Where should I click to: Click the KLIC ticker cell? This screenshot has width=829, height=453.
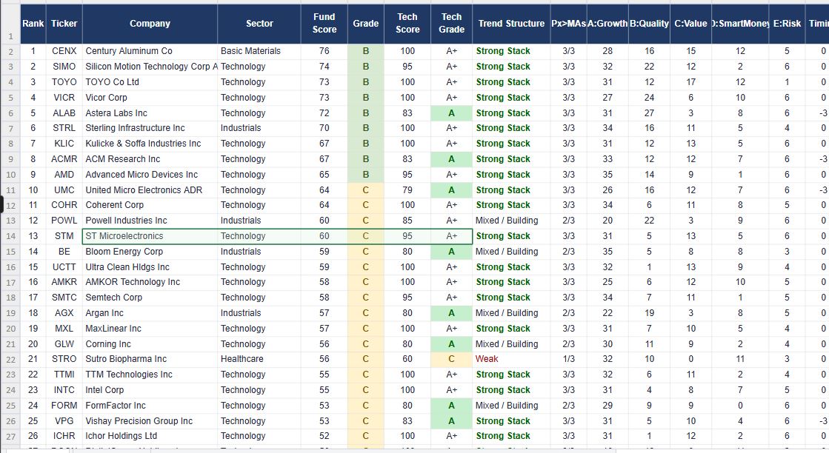click(64, 144)
